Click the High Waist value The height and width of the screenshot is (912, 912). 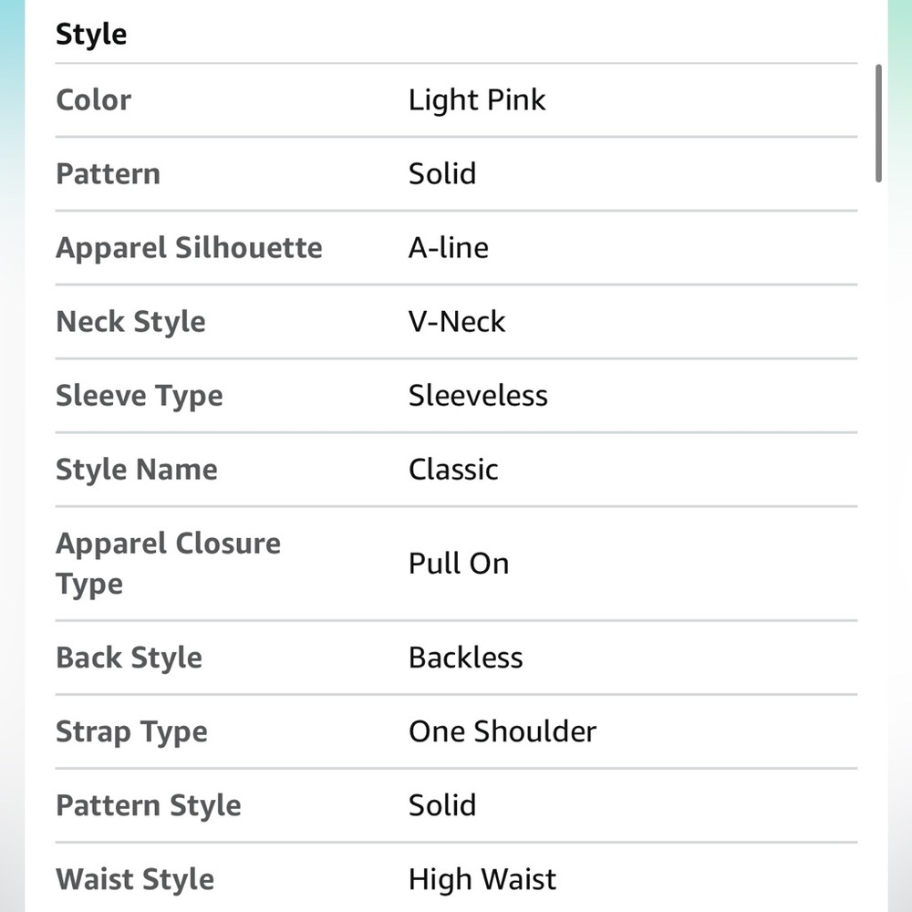pos(482,879)
